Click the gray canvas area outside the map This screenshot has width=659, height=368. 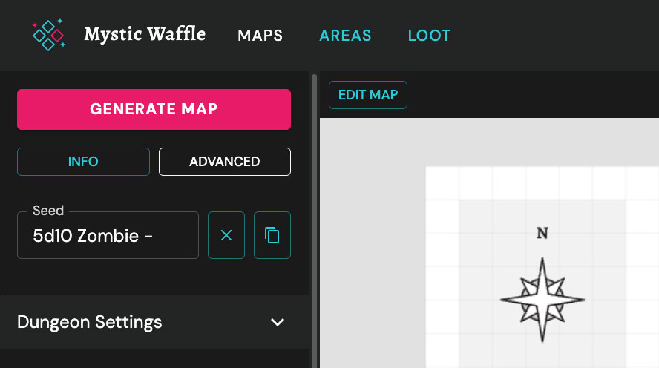pos(371,223)
